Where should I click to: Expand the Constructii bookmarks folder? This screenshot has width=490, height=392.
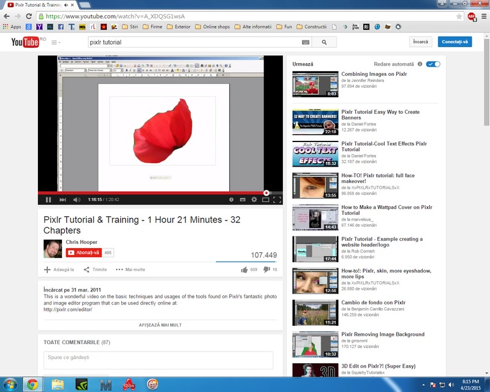[x=312, y=27]
